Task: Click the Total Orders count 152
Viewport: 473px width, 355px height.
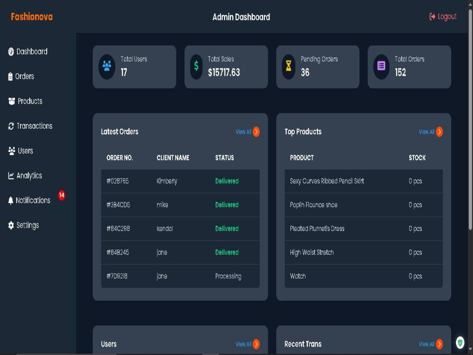Action: pos(400,72)
